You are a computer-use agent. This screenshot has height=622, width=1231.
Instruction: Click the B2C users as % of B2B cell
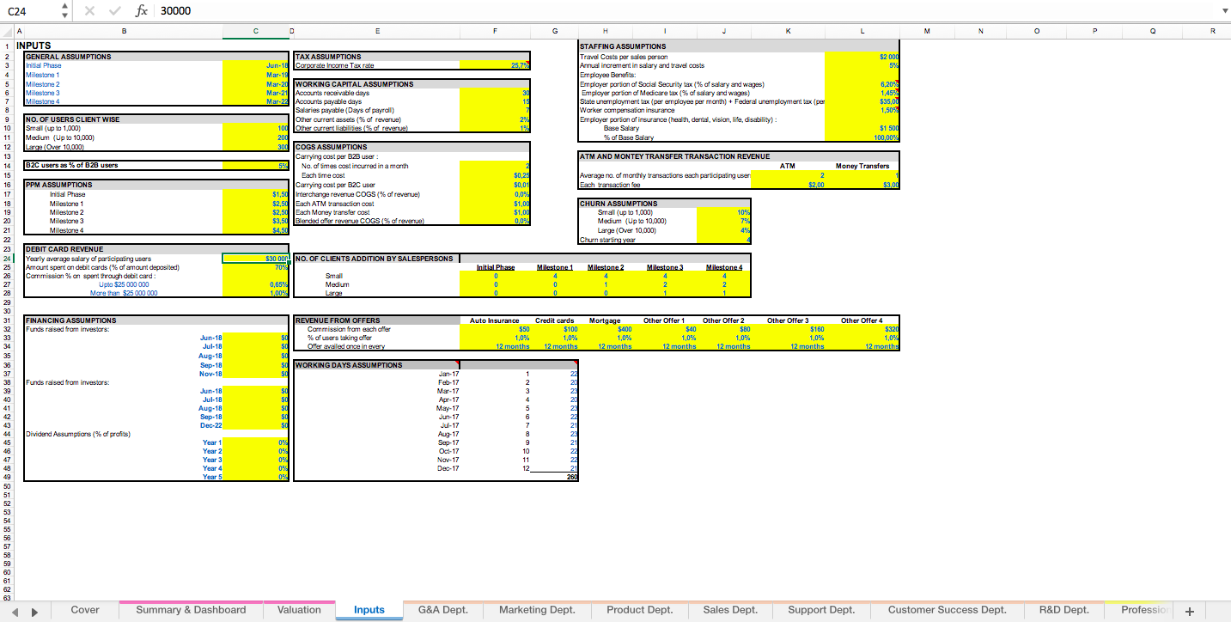(x=72, y=165)
